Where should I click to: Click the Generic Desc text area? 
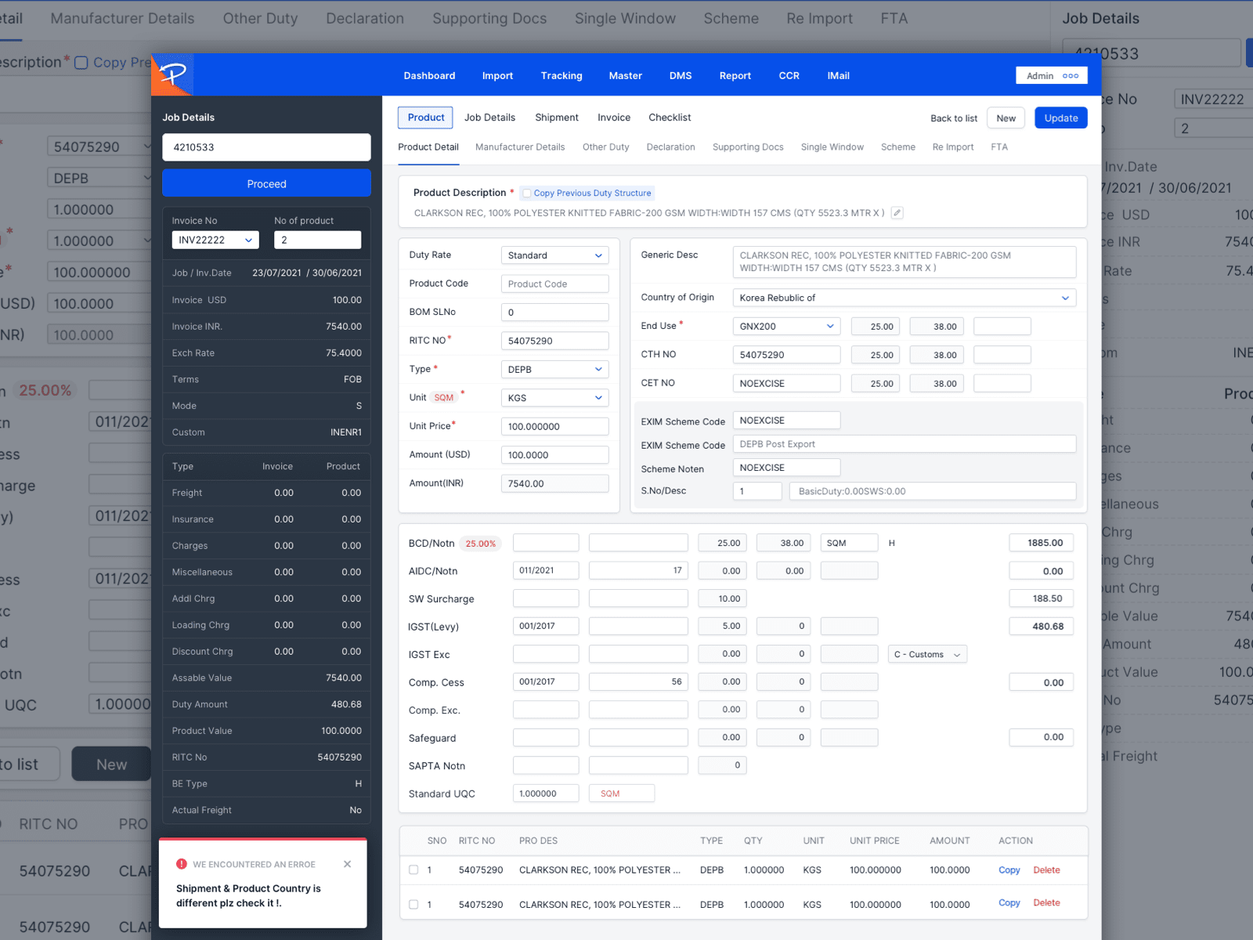[905, 262]
